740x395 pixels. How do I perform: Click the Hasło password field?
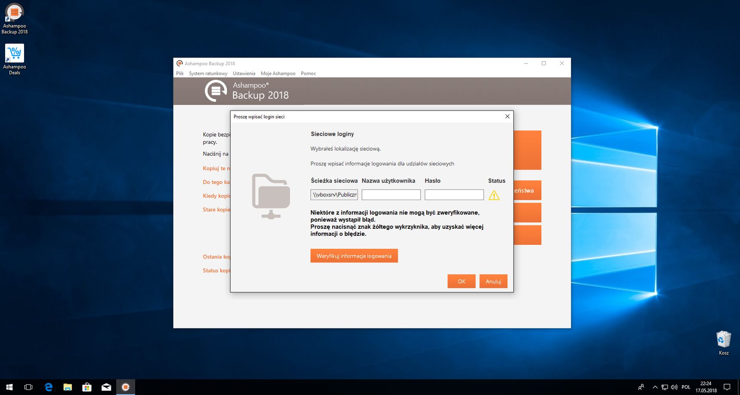click(454, 195)
